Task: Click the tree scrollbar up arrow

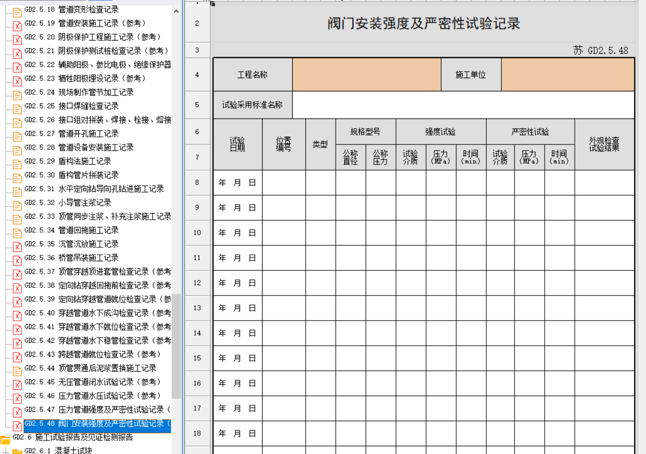Action: click(176, 11)
